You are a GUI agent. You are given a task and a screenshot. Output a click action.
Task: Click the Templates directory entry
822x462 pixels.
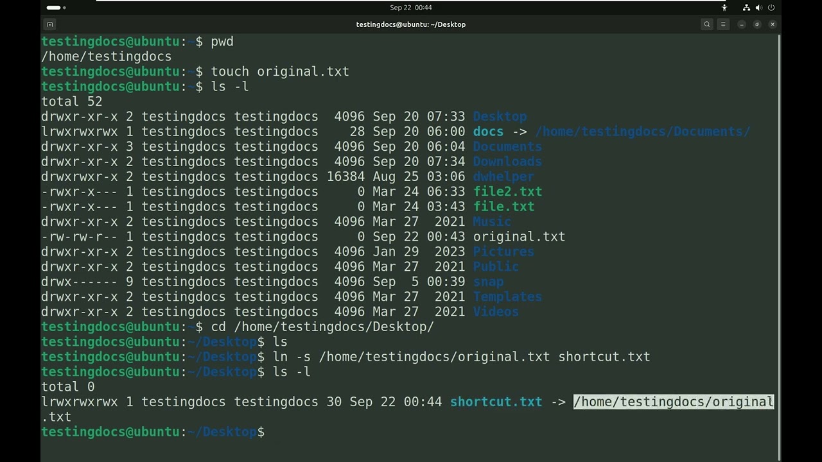(x=507, y=297)
